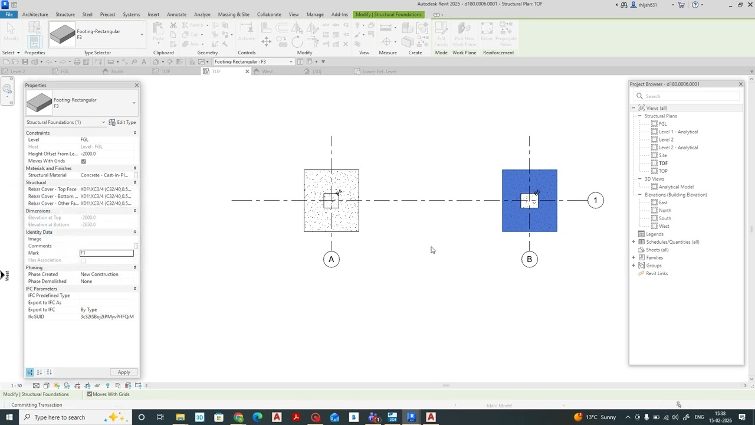Select the Modify arrow tool
Screen dimensions: 755x425
tap(11, 32)
